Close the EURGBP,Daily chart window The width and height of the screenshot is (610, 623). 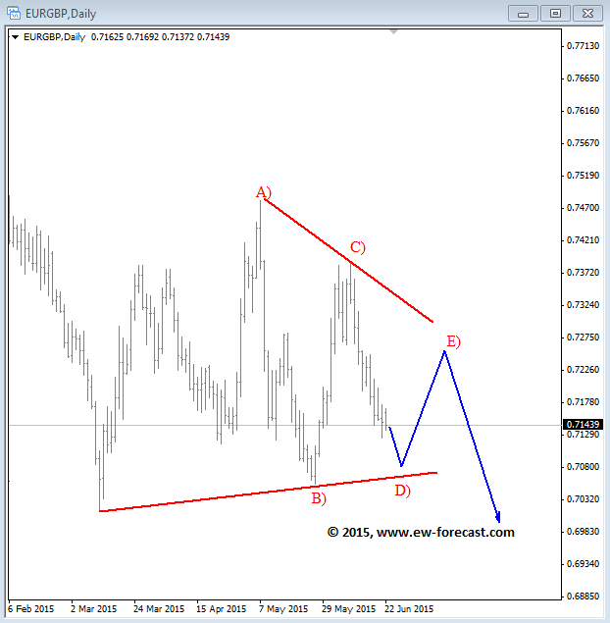[x=587, y=14]
